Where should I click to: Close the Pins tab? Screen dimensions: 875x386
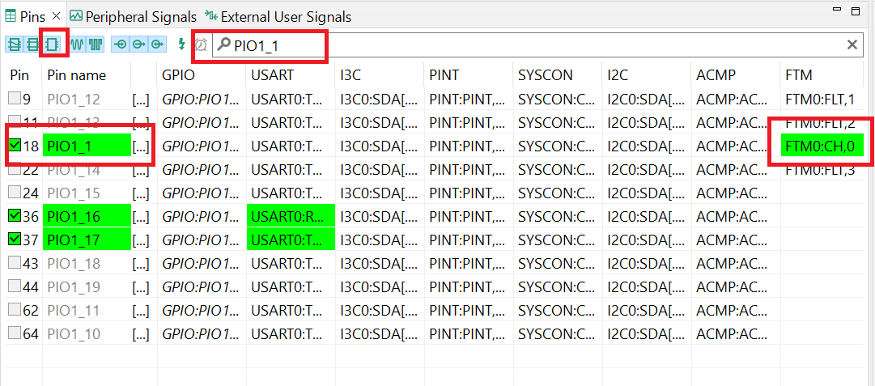57,16
